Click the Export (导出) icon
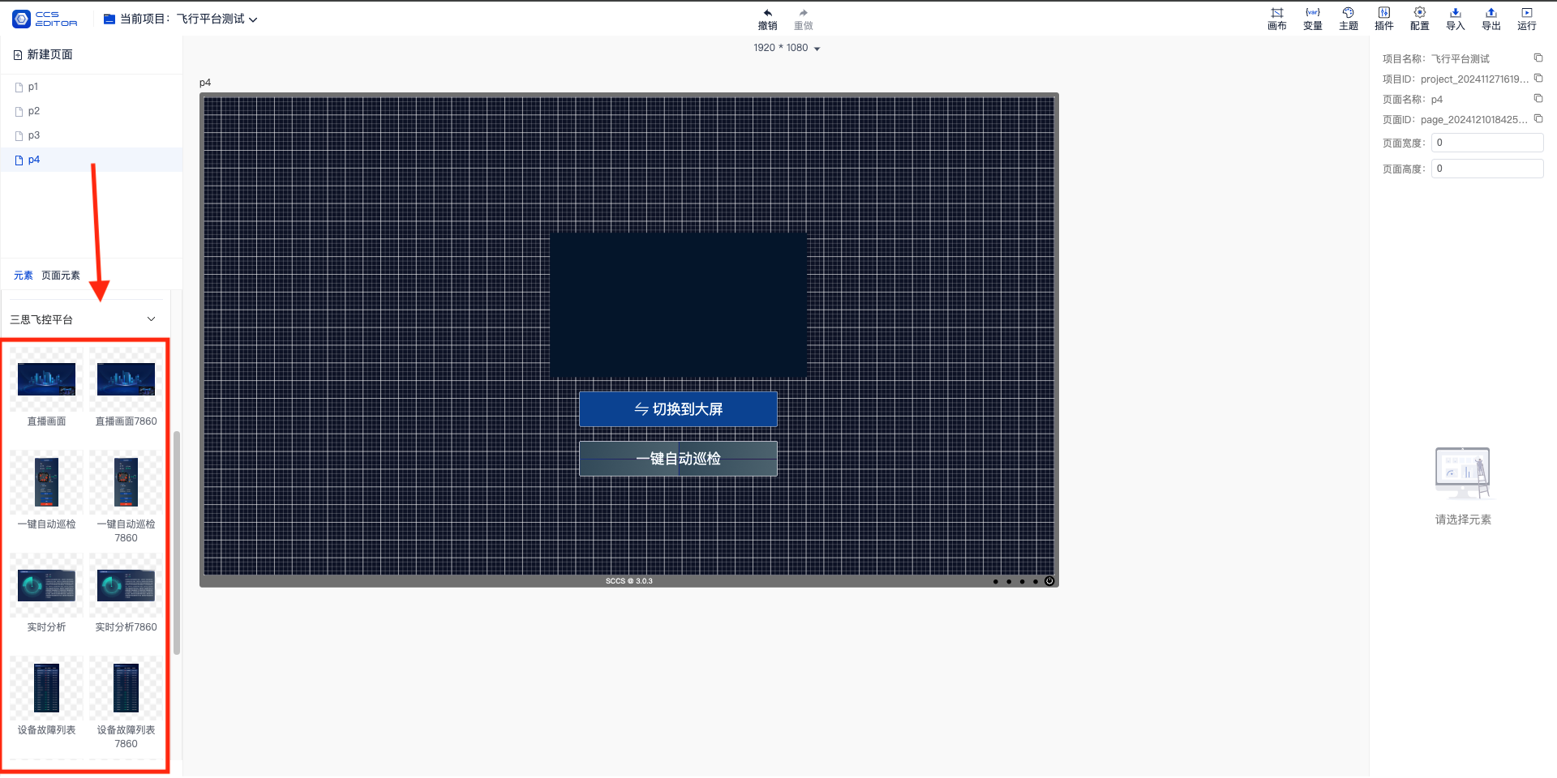 (x=1491, y=13)
